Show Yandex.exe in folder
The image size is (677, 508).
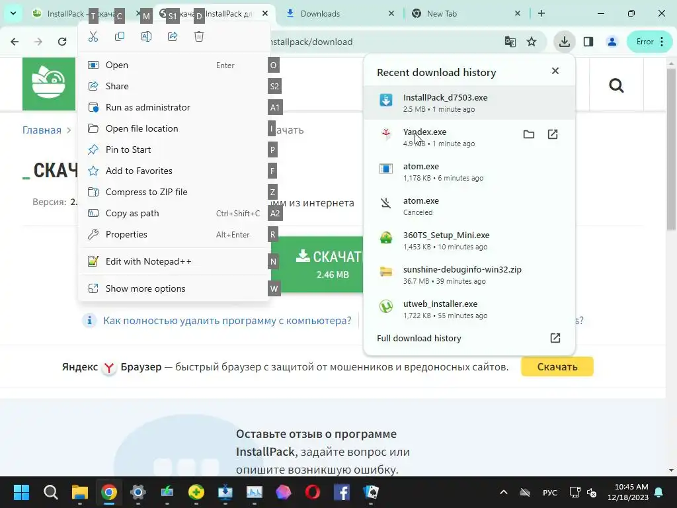[x=528, y=134]
